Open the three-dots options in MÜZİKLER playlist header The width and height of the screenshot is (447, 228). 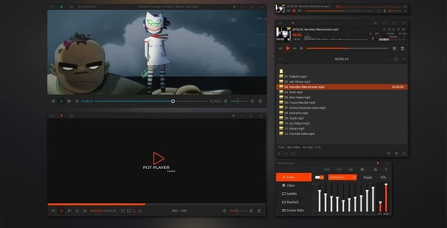389,59
